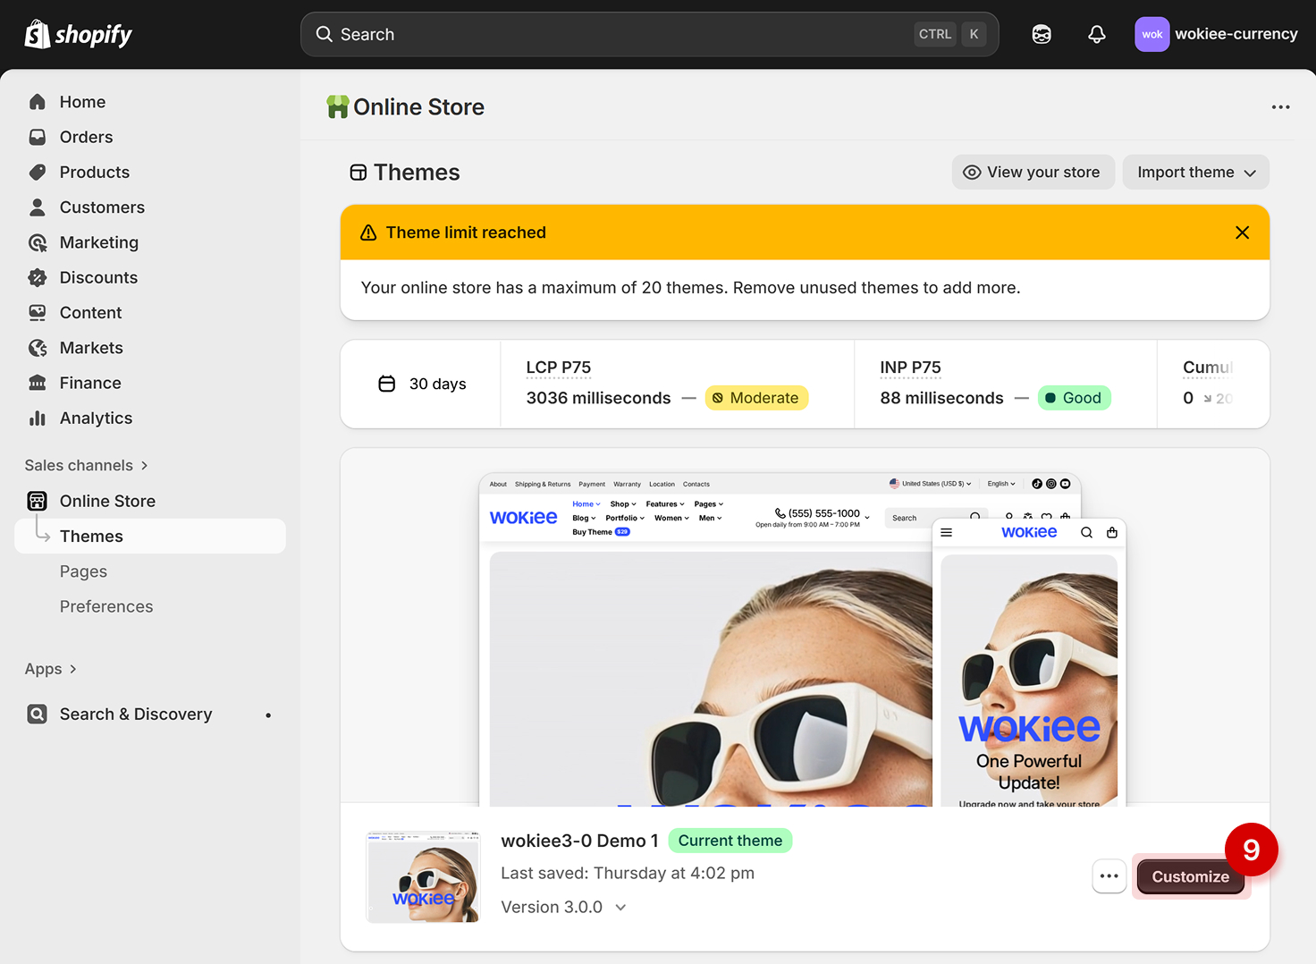The height and width of the screenshot is (964, 1316).
Task: Go to Preferences in sidebar
Action: click(x=106, y=606)
